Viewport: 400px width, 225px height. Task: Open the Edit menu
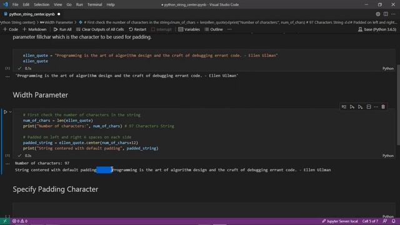(26, 4)
